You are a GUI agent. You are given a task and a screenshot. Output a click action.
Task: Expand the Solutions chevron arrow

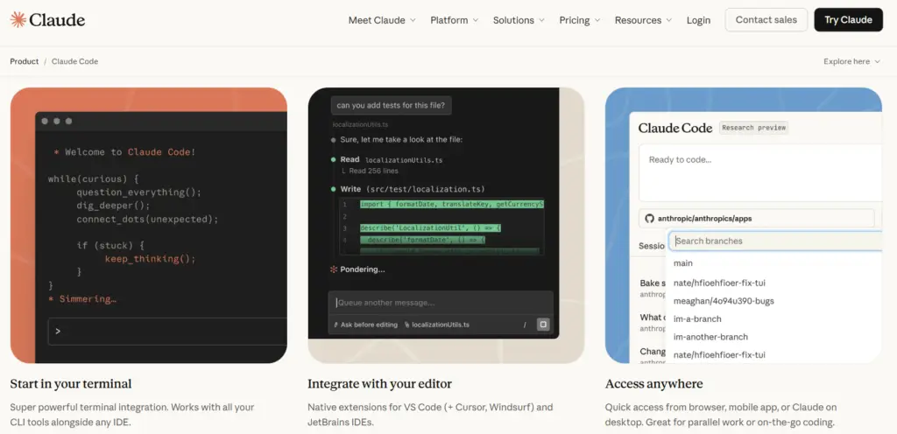click(541, 20)
